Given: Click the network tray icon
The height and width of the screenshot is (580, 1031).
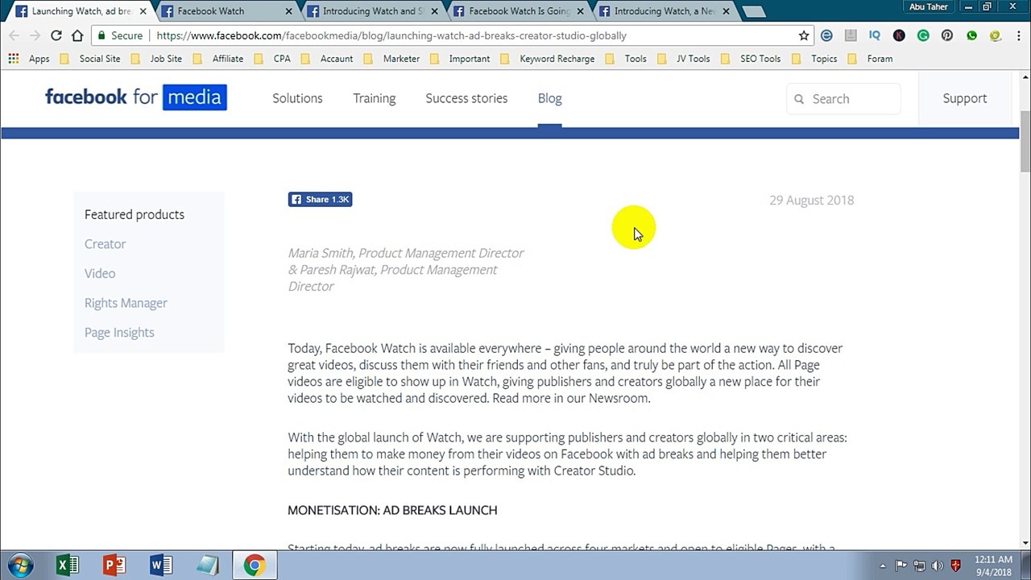Looking at the screenshot, I should tap(919, 565).
